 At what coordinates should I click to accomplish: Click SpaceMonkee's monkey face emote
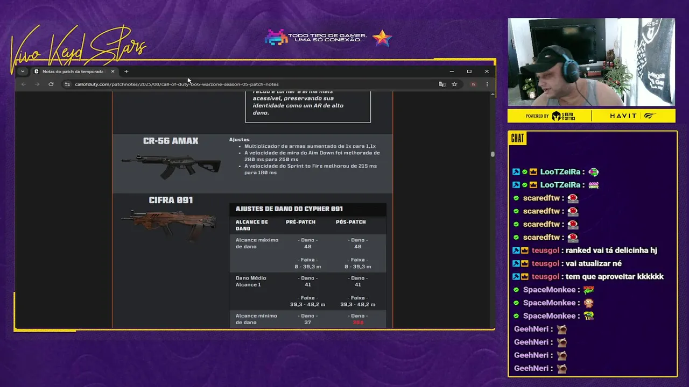pos(589,303)
